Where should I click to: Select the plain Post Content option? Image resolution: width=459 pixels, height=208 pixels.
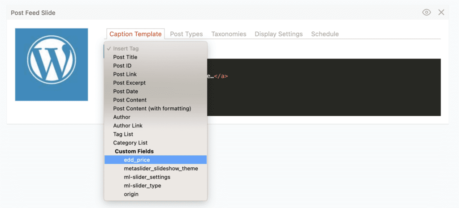point(156,100)
